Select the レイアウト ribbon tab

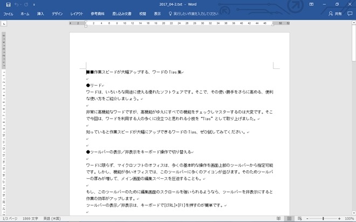[77, 13]
